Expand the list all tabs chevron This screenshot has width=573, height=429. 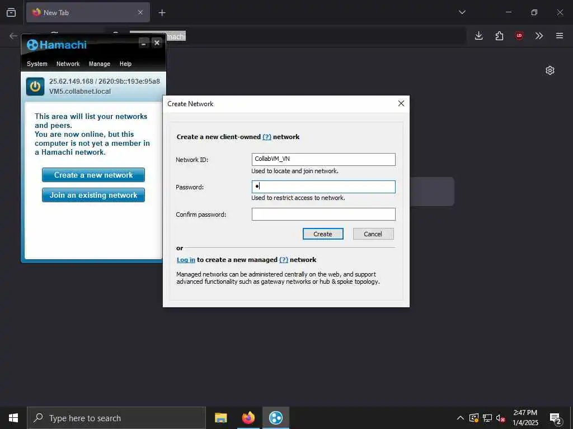click(462, 12)
